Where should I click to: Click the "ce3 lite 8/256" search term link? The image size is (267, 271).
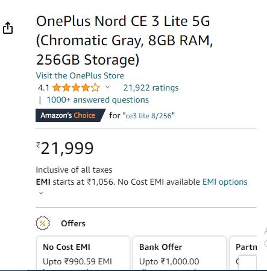(x=148, y=116)
